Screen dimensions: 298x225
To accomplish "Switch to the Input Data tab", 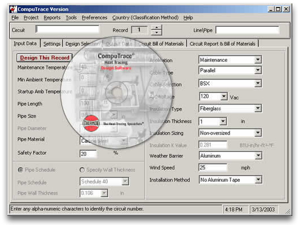I will click(x=25, y=43).
